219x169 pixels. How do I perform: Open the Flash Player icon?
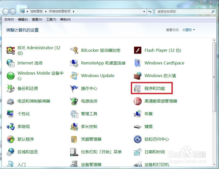(x=138, y=50)
